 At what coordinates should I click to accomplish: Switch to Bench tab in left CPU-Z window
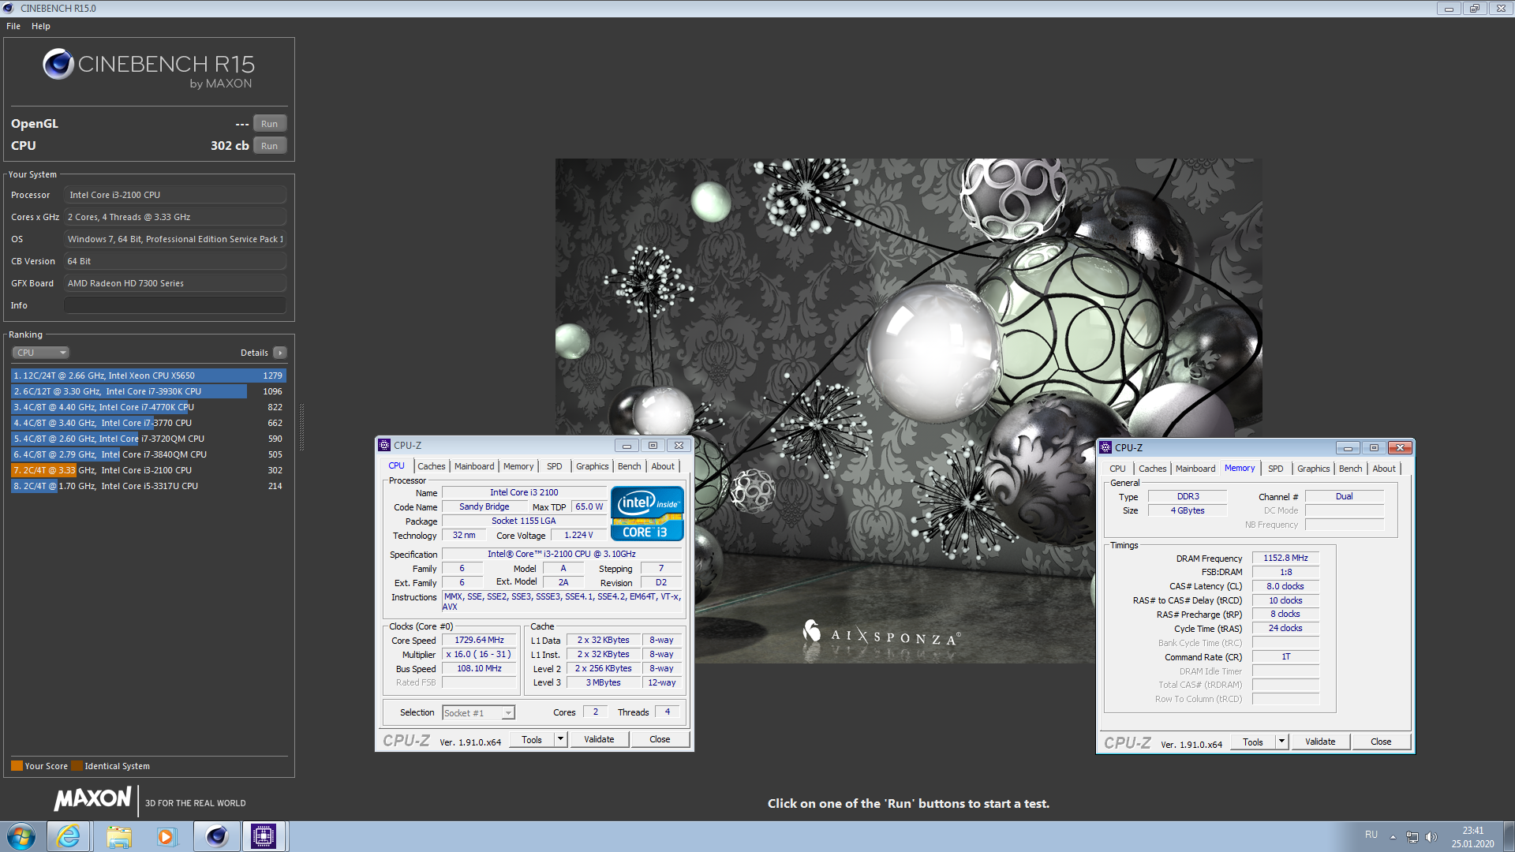[630, 466]
